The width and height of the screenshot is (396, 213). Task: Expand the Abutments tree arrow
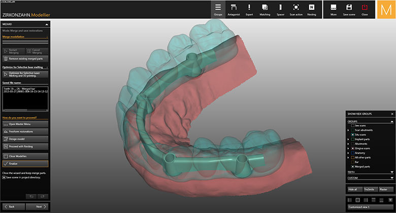click(x=348, y=144)
